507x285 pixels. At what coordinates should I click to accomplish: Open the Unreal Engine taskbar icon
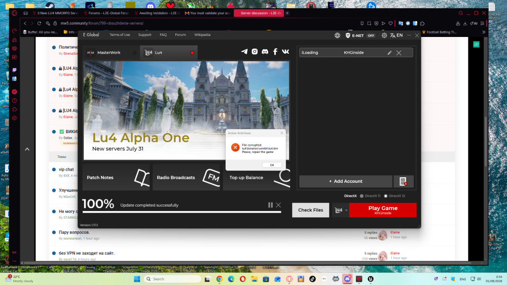pos(371,279)
